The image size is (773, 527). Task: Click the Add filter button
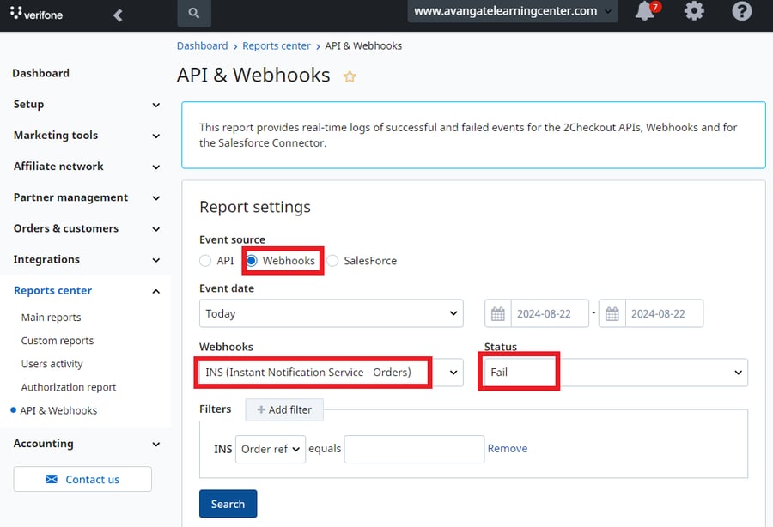click(x=284, y=409)
